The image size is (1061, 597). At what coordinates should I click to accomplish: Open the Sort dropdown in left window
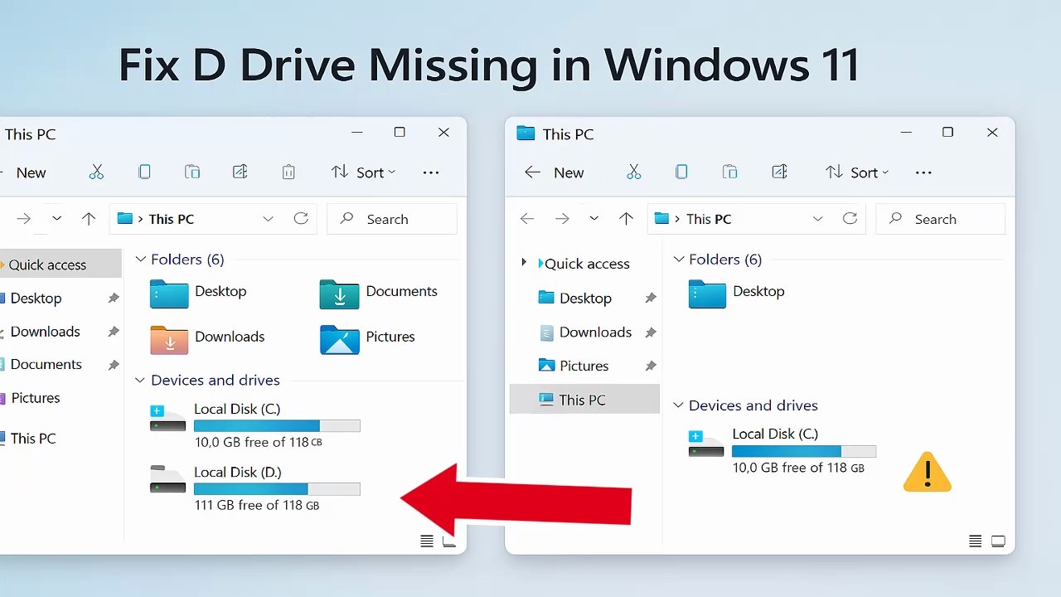tap(363, 172)
